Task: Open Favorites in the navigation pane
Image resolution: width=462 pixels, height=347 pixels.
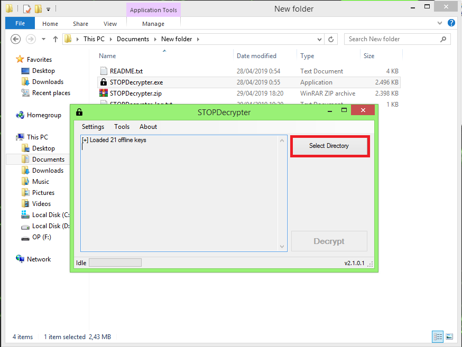Action: [x=39, y=60]
